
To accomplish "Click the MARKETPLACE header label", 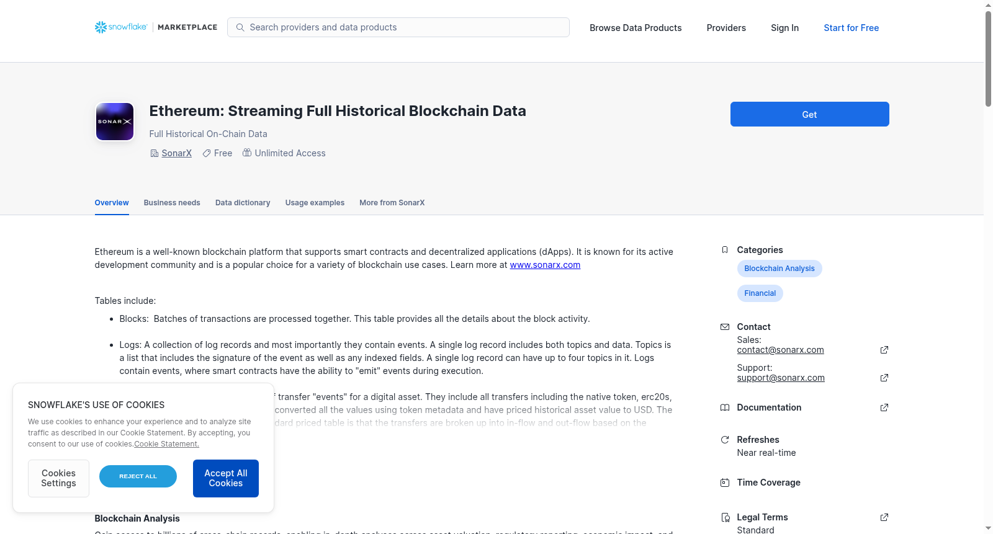I will pos(187,27).
